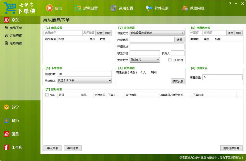Screen dimensions: 246x161
Task: Select 账号清理 in the sidebar
Action: tap(6, 43)
